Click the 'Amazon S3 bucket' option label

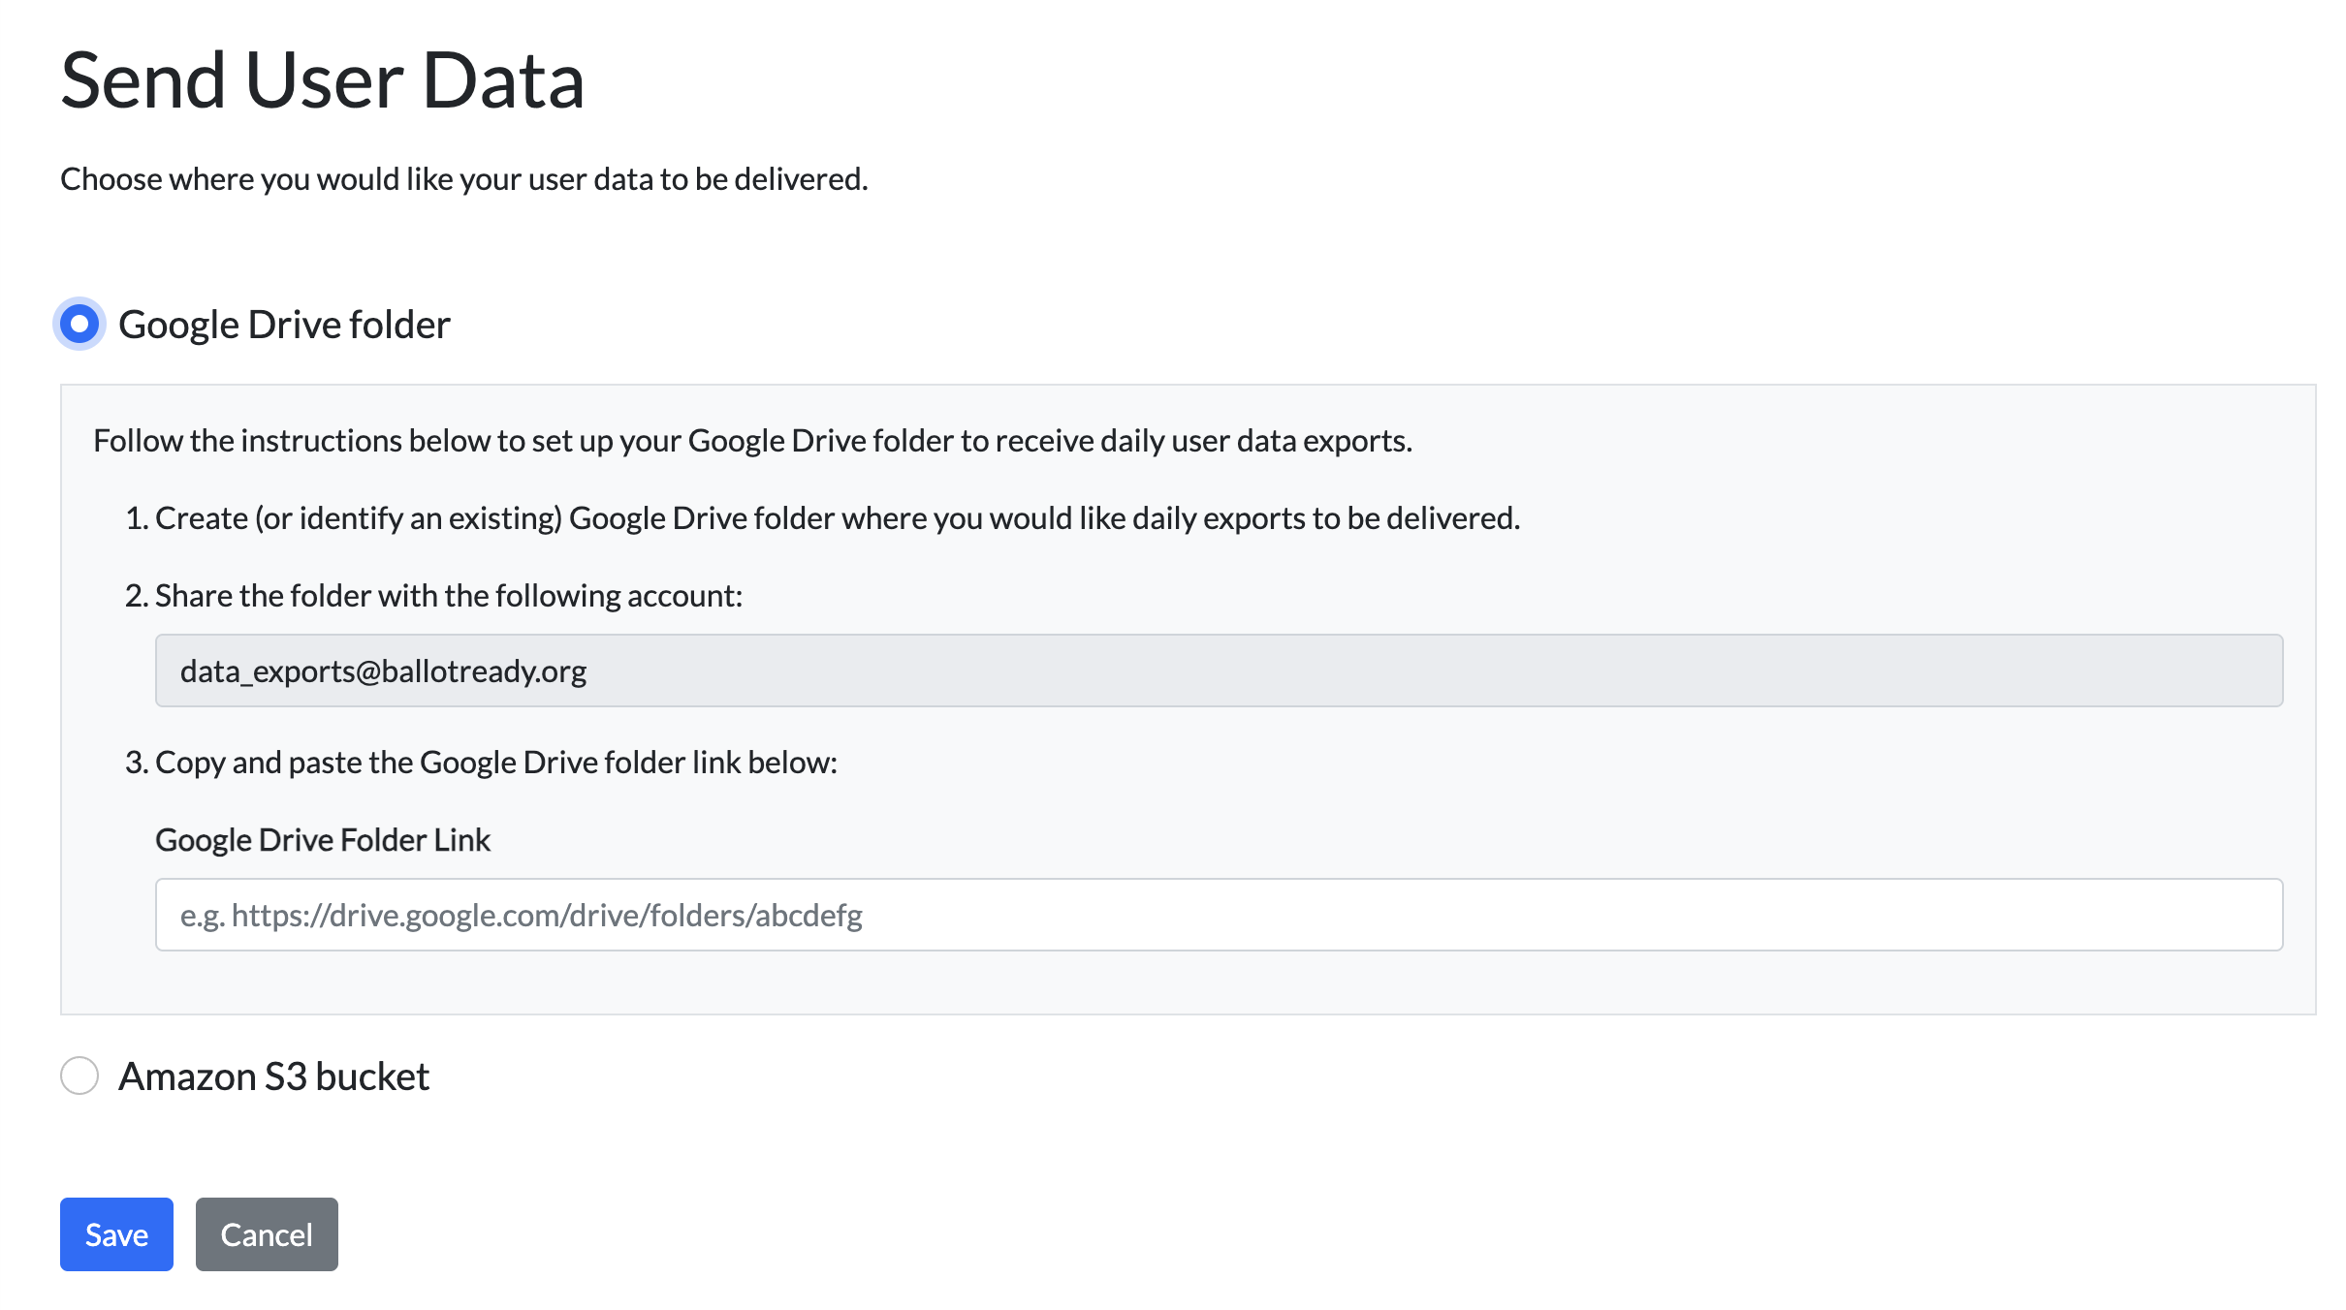point(273,1076)
